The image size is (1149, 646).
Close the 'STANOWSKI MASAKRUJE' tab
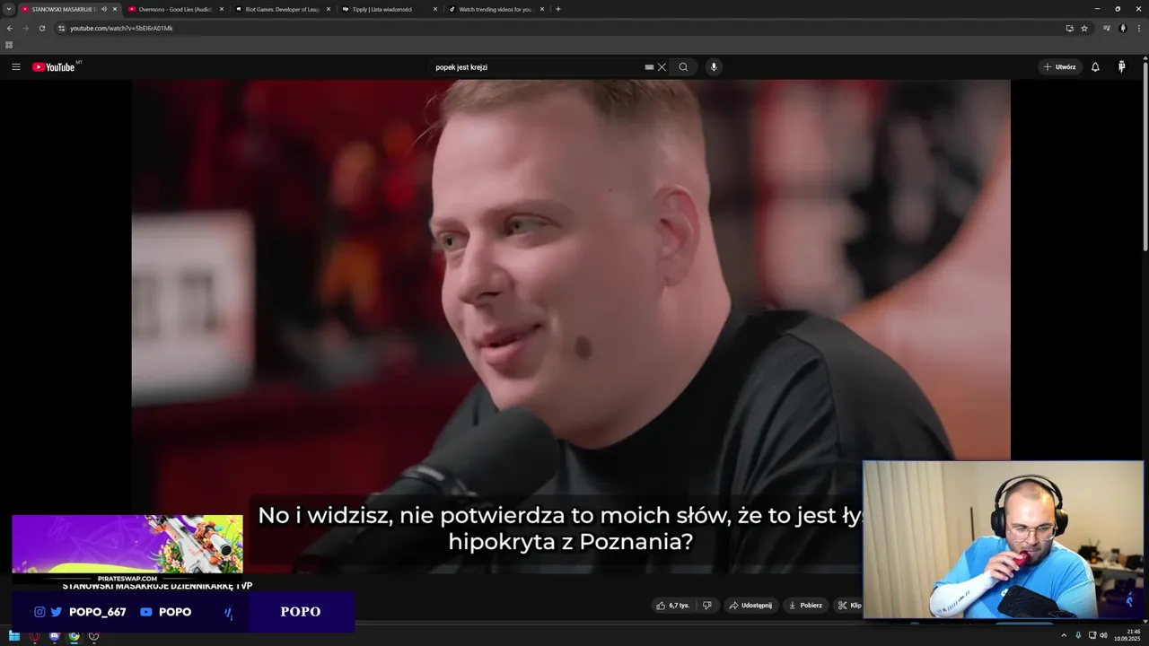(115, 9)
